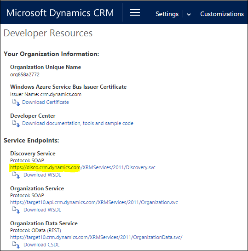Open the Settings area
Image resolution: width=248 pixels, height=251 pixels.
click(x=167, y=14)
